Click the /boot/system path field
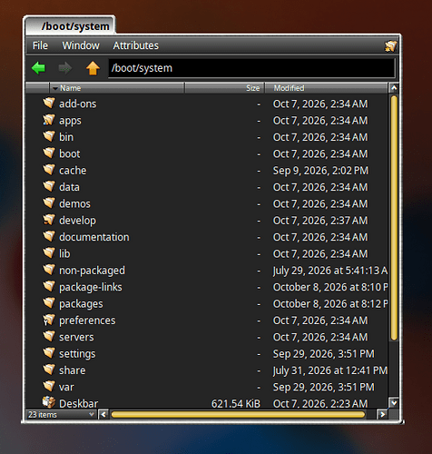Viewport: 432px width, 454px height. tap(251, 68)
